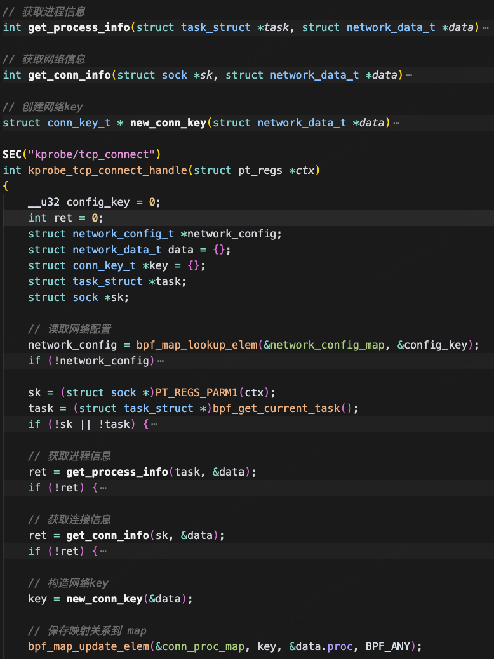Click the __u32 type keyword
Screen dimensions: 494x659
pyautogui.click(x=44, y=202)
